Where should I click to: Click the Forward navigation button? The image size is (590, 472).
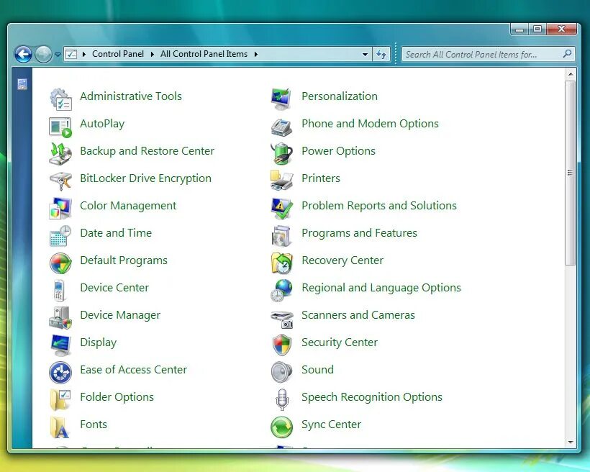coord(43,55)
